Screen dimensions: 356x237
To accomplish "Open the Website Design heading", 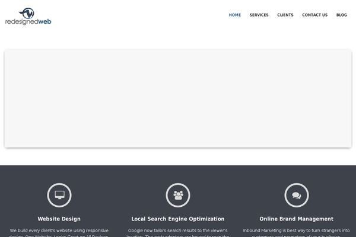I will pos(59,219).
